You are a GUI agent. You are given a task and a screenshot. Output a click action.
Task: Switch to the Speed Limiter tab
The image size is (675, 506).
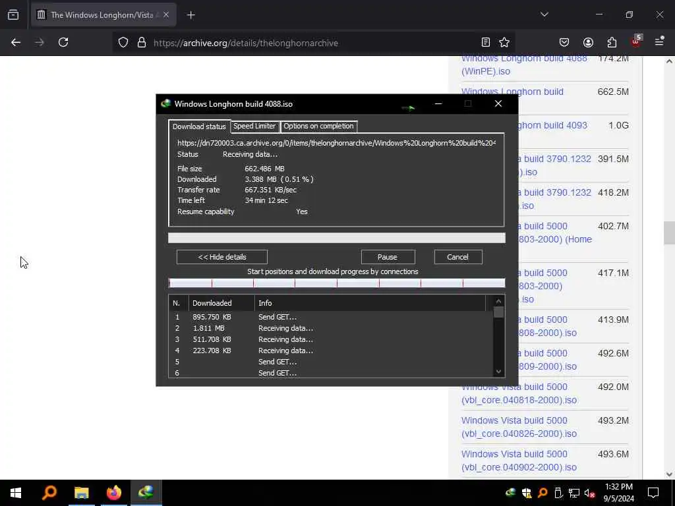tap(254, 126)
